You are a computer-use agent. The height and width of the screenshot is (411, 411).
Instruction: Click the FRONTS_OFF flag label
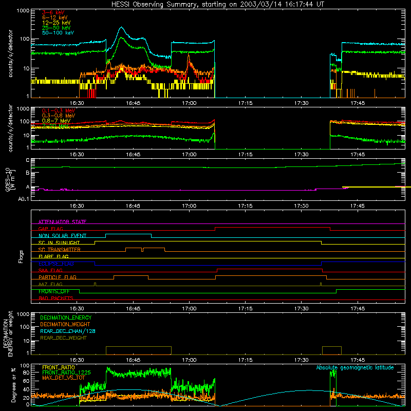54,291
